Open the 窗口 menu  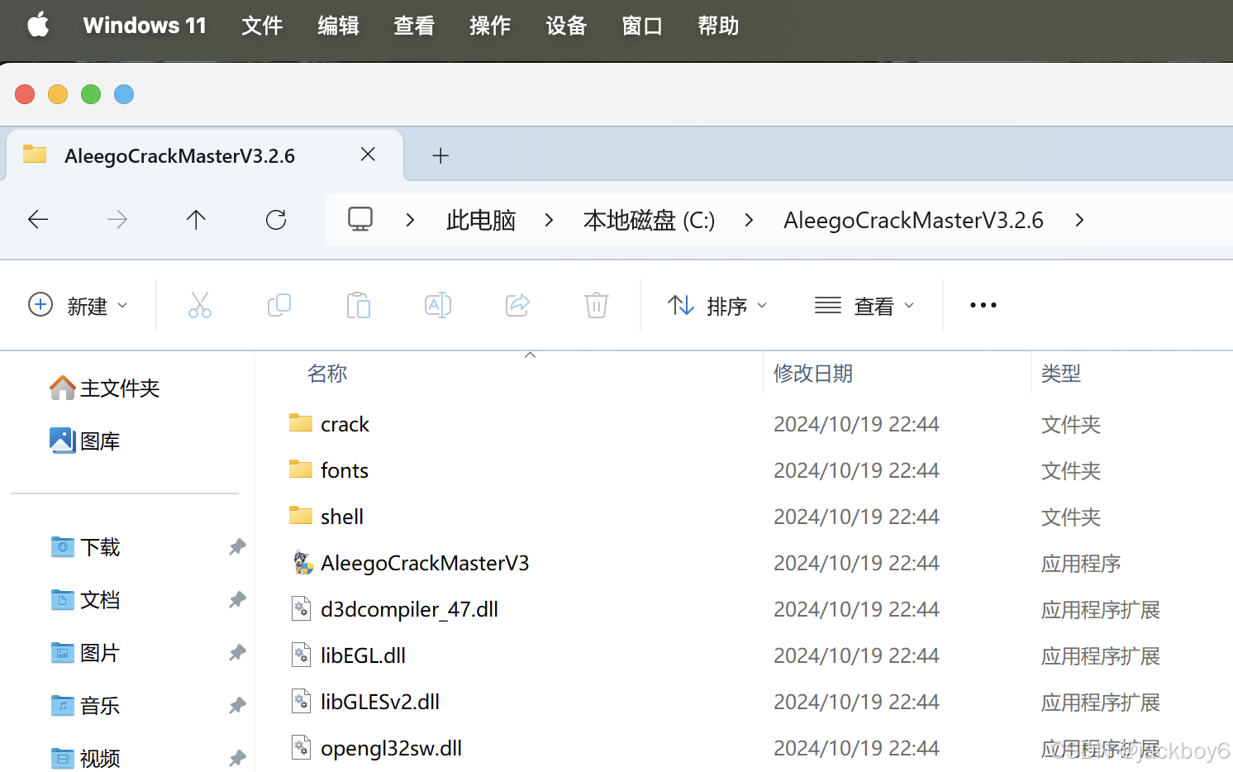coord(642,26)
